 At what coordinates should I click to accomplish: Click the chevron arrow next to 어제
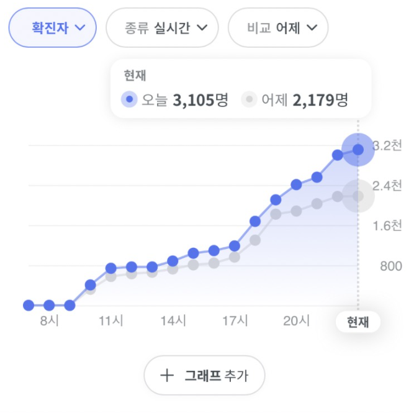coord(312,27)
